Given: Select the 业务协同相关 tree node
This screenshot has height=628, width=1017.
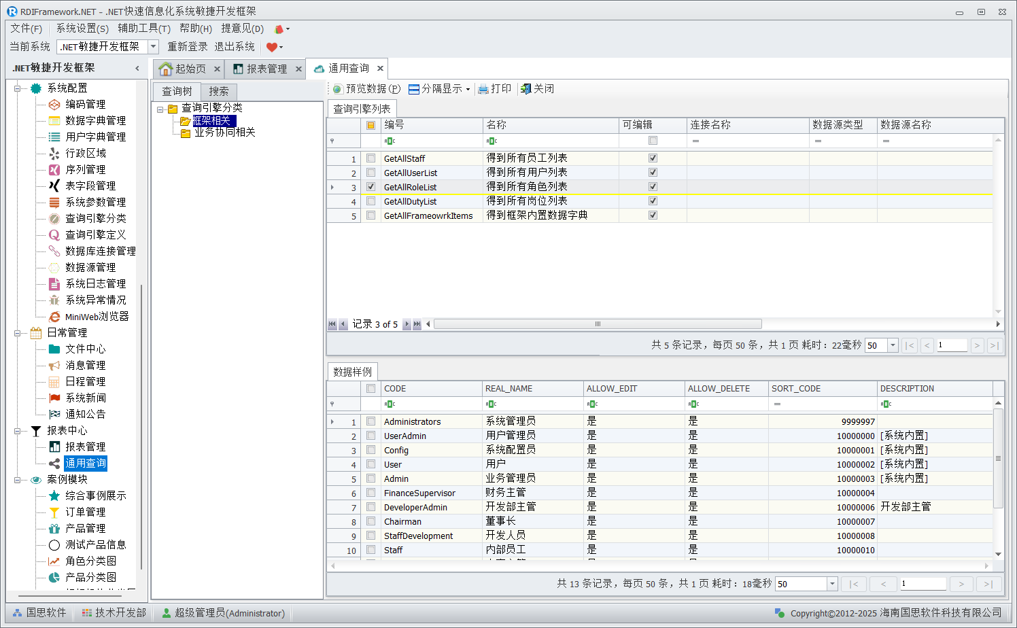Looking at the screenshot, I should (x=224, y=133).
